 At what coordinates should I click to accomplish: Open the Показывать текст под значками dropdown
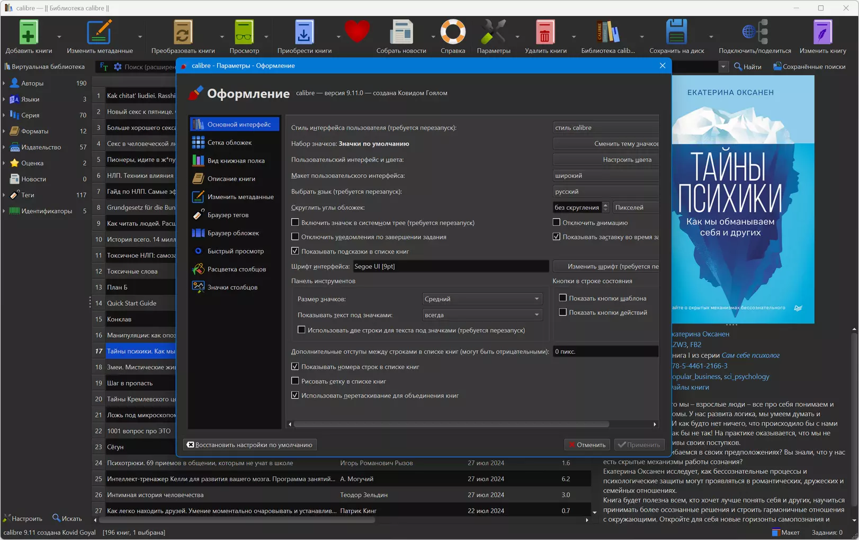tap(482, 314)
